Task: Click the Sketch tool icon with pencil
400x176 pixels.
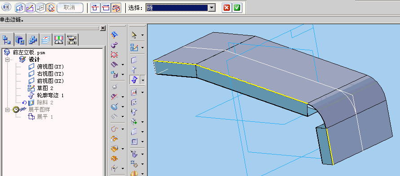Action: (134, 47)
